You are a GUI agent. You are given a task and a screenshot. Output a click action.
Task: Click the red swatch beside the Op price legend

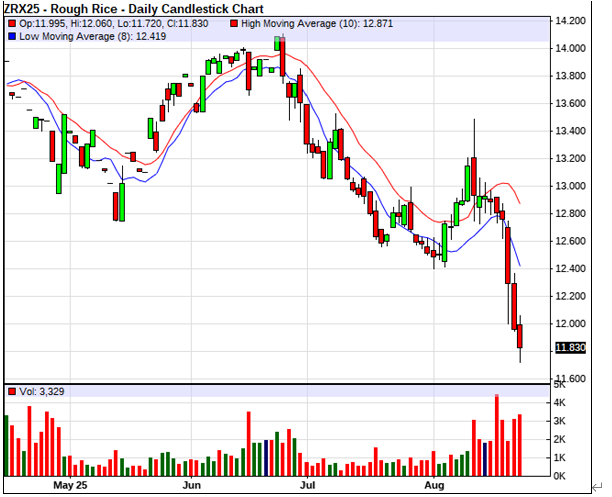point(12,24)
